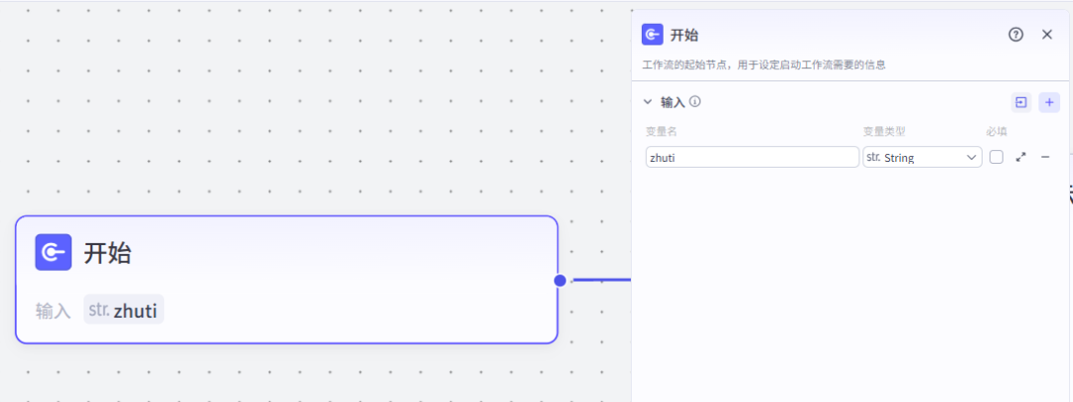Click the 输入 label in Start node
This screenshot has height=402, width=1073.
click(x=54, y=311)
